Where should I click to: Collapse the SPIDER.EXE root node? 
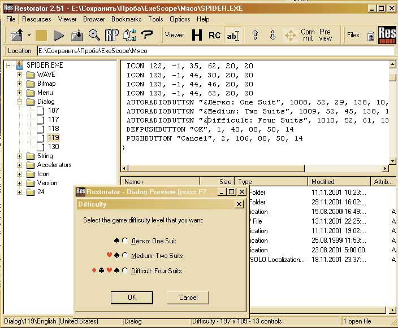click(9, 65)
